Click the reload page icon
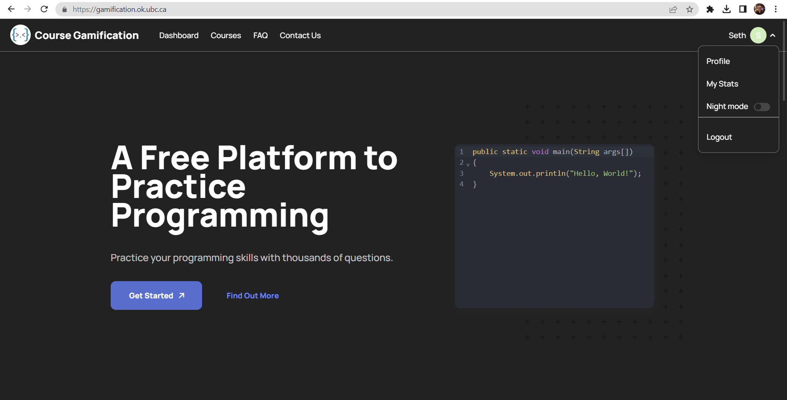The image size is (787, 400). coord(44,9)
